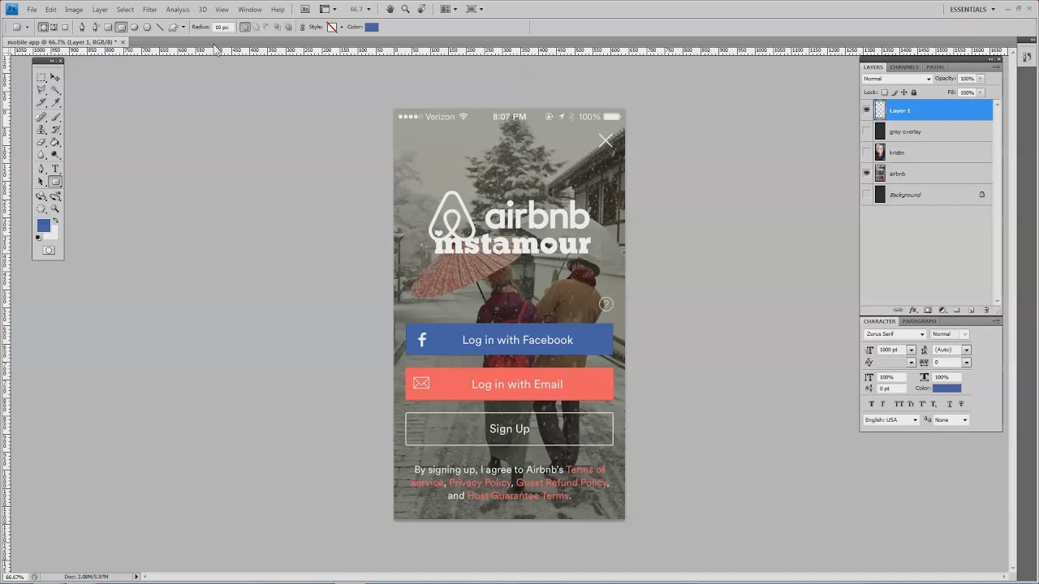Hide Layer 1 with its eye icon

[x=866, y=110]
